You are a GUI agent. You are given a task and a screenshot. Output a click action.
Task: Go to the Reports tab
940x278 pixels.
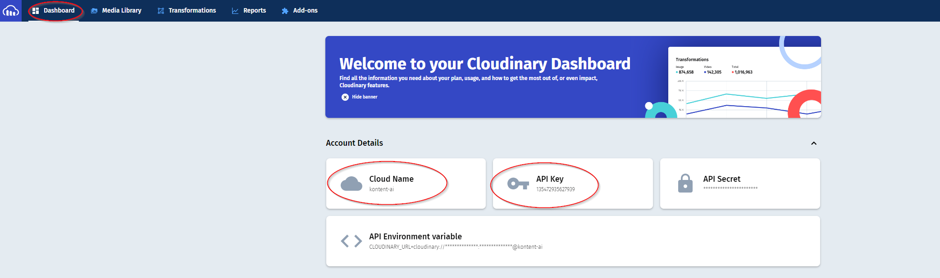point(249,10)
